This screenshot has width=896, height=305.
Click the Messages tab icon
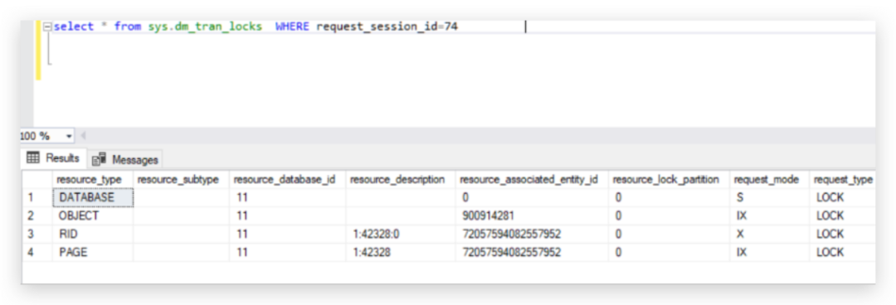(x=99, y=159)
